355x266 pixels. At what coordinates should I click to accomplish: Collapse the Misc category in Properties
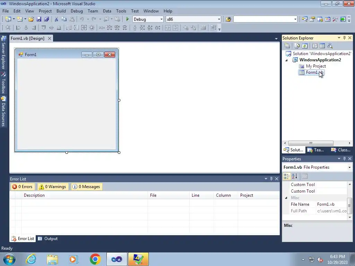tap(286, 198)
